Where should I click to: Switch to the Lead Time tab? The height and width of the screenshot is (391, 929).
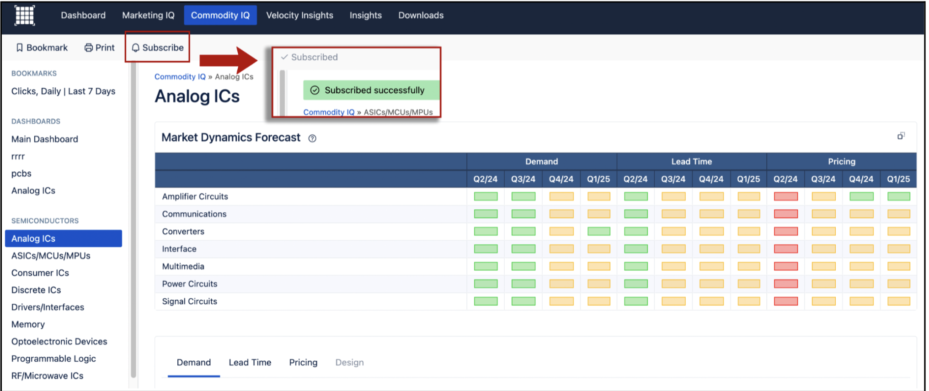[250, 362]
